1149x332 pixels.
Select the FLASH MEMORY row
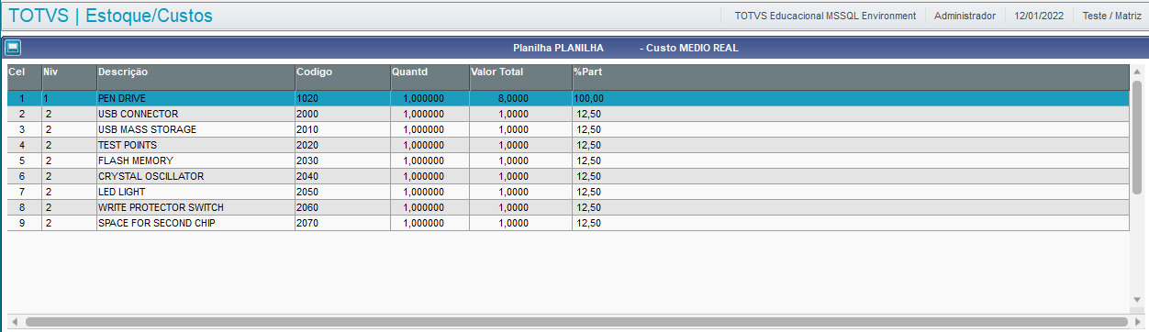coord(568,160)
